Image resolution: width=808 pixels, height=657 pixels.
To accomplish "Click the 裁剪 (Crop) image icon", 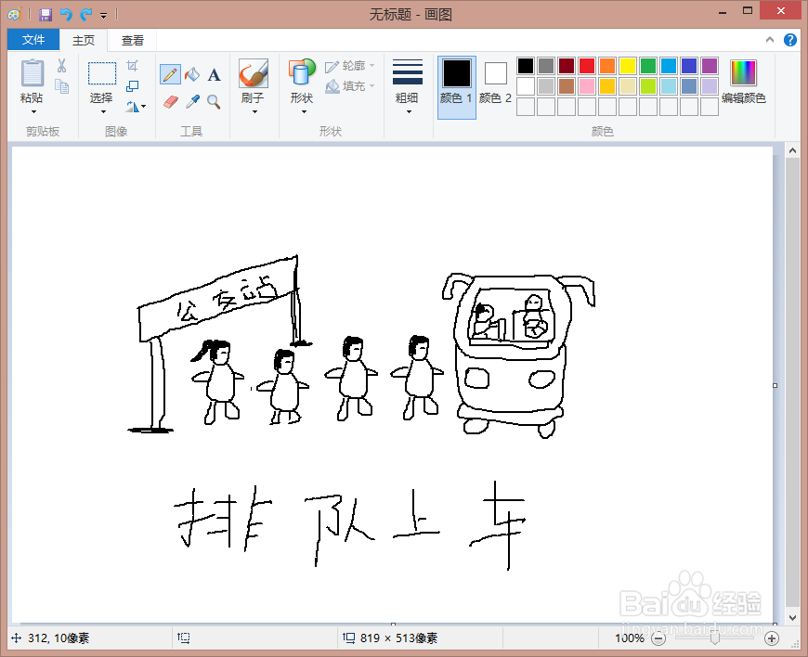I will [132, 63].
